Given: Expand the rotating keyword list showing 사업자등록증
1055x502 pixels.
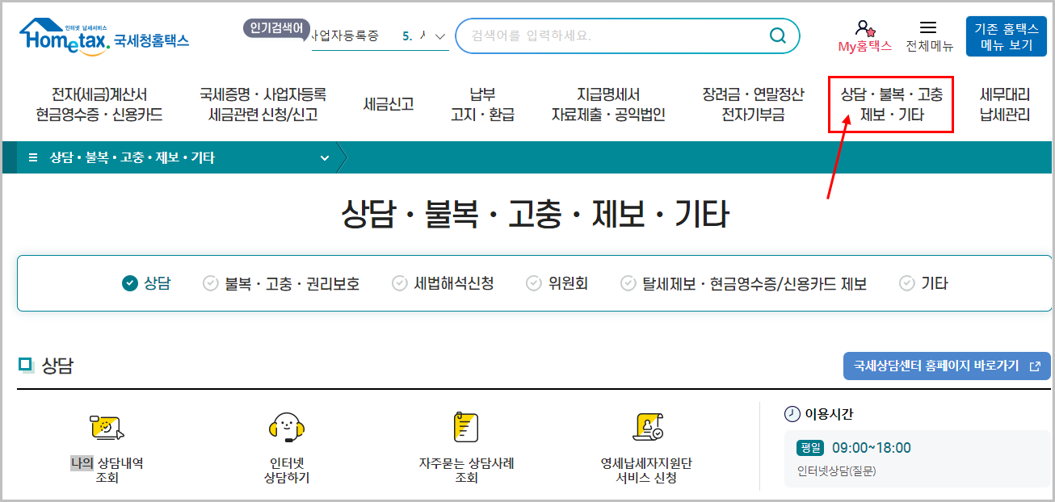Looking at the screenshot, I should (440, 36).
